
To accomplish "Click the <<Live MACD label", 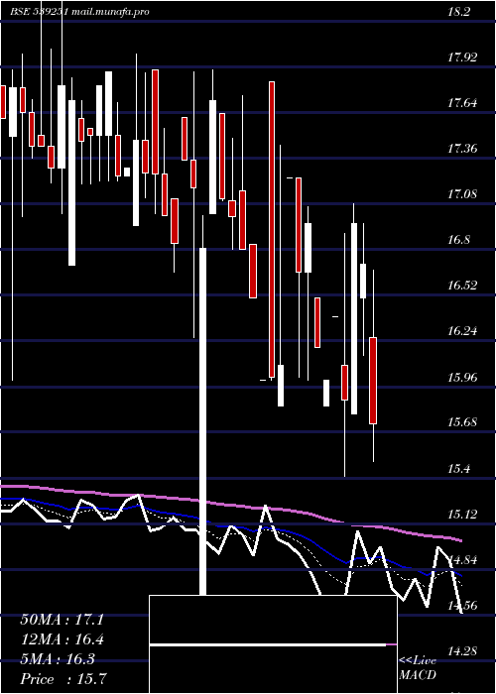I will pos(418,667).
